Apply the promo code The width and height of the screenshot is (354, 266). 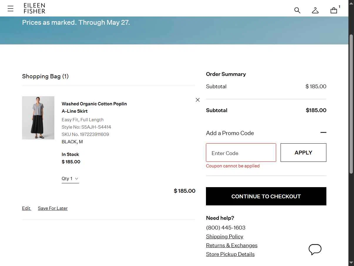303,152
